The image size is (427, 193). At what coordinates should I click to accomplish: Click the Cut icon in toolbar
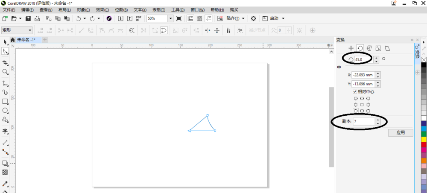coord(49,18)
